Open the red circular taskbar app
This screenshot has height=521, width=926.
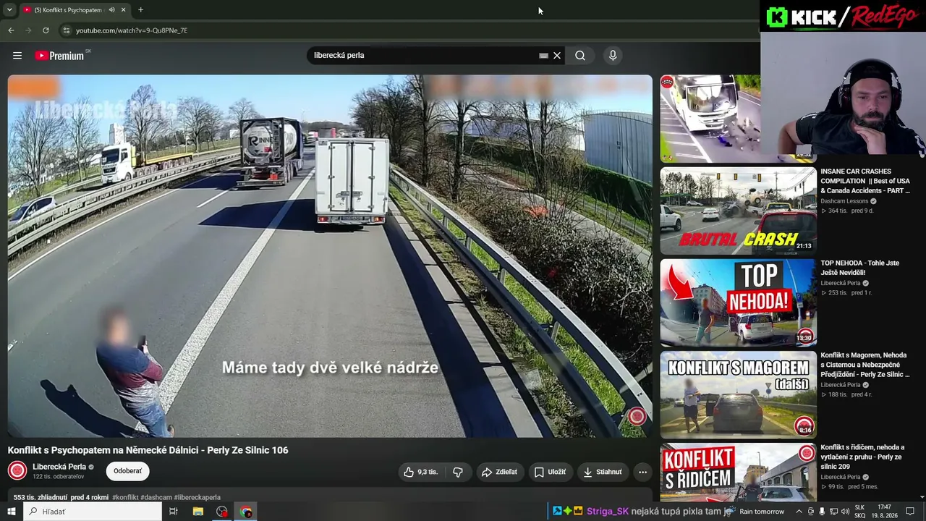point(222,512)
